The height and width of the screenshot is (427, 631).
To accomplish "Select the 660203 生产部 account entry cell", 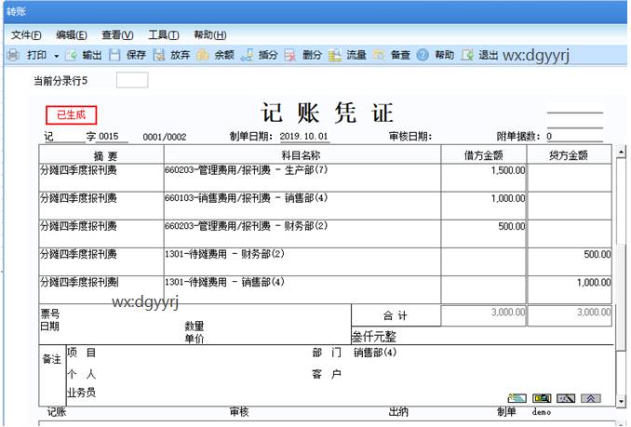I will click(302, 171).
